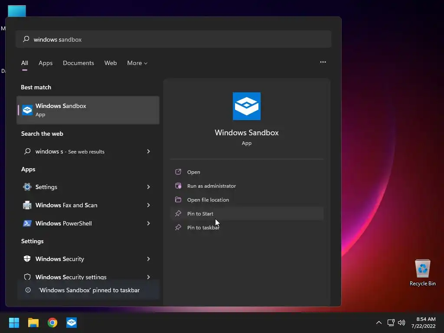Show hidden system tray icons
Viewport: 444px width, 333px height.
point(379,323)
